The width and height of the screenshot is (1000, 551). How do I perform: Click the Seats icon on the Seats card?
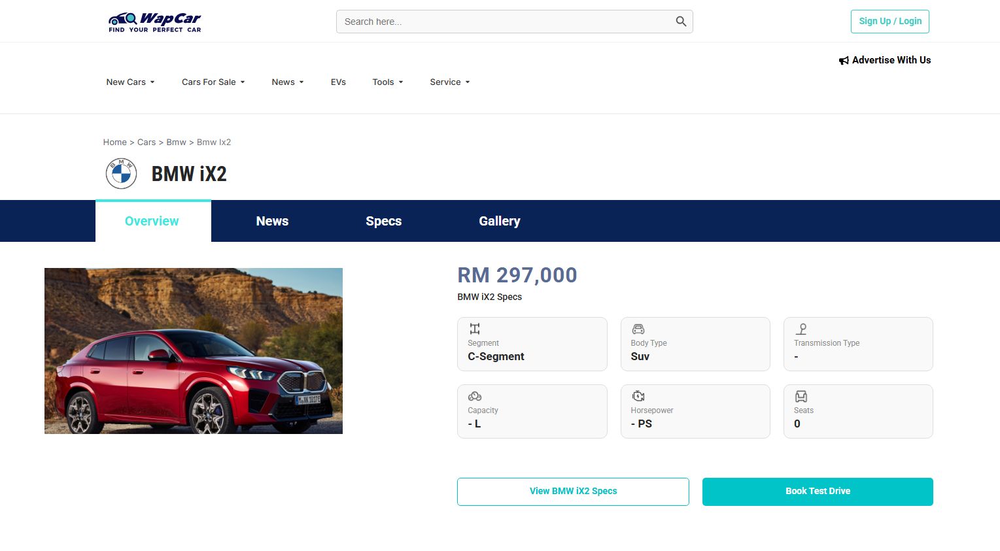click(801, 396)
